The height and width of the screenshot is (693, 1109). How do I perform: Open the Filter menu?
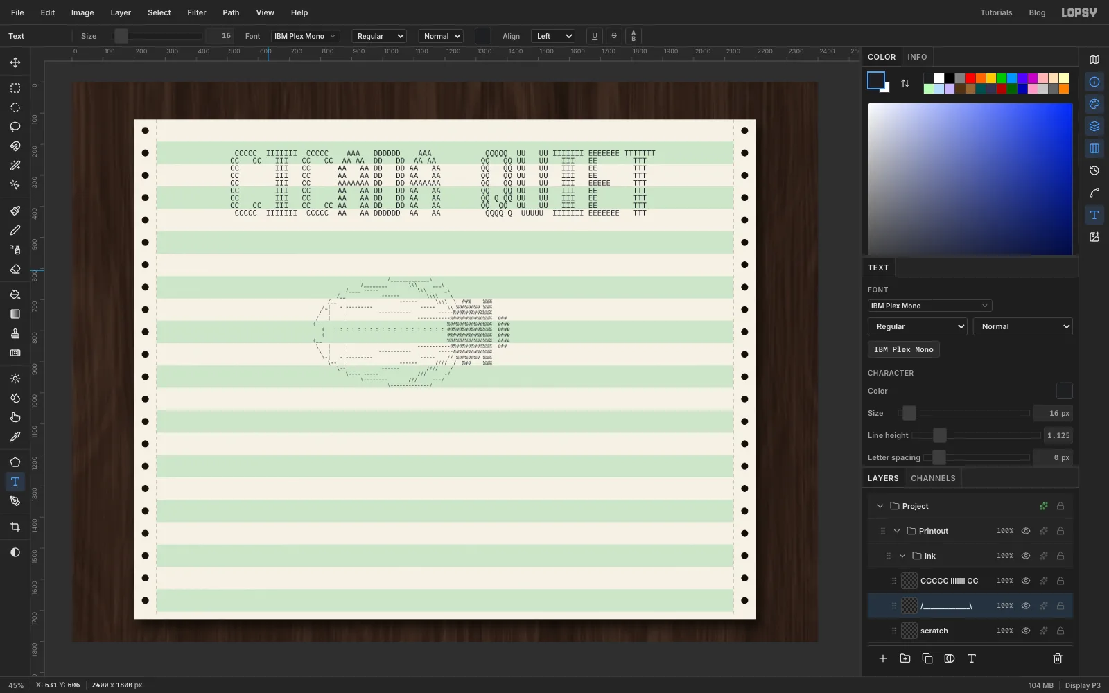[197, 12]
